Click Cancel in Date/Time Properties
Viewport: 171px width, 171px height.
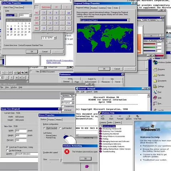(45, 52)
